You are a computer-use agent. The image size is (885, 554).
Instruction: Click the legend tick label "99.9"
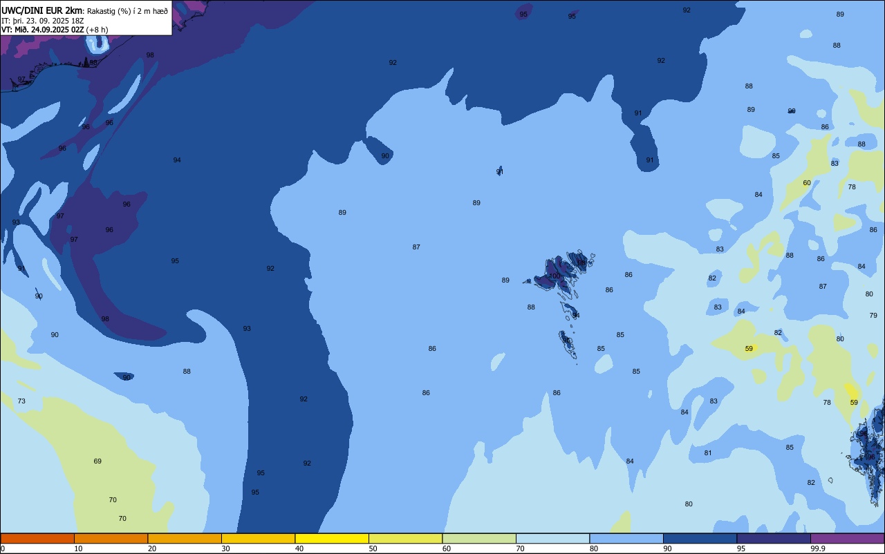pyautogui.click(x=817, y=548)
